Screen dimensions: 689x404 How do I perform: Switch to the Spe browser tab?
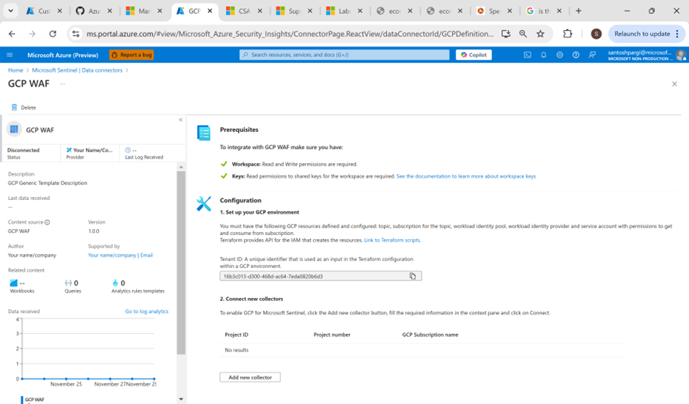pyautogui.click(x=493, y=11)
